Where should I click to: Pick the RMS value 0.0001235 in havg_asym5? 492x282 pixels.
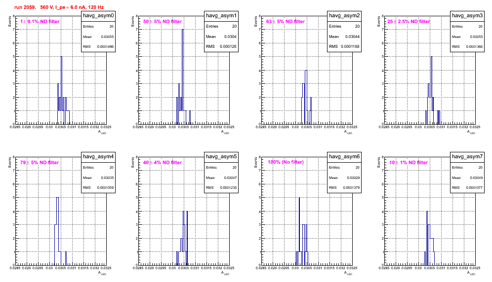[x=228, y=188]
